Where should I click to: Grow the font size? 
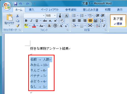click(x=61, y=26)
